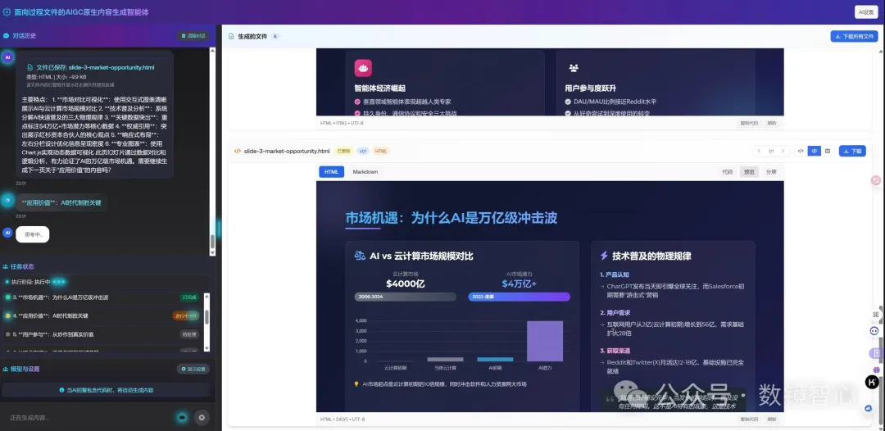Select the HTML tab
The image size is (885, 431).
coord(331,171)
